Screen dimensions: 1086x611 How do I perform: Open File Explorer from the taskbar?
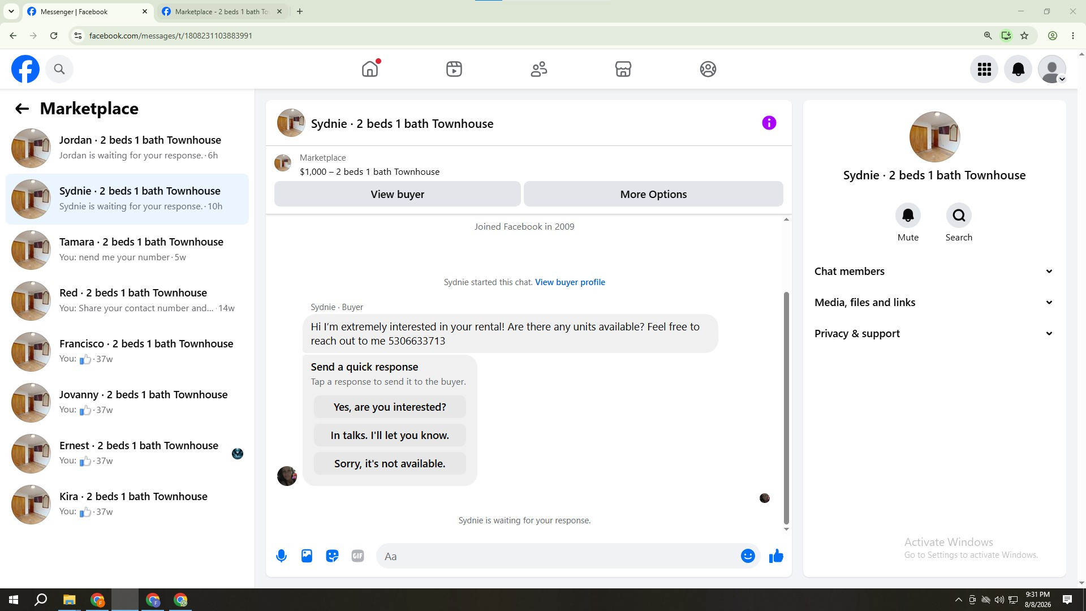(69, 600)
